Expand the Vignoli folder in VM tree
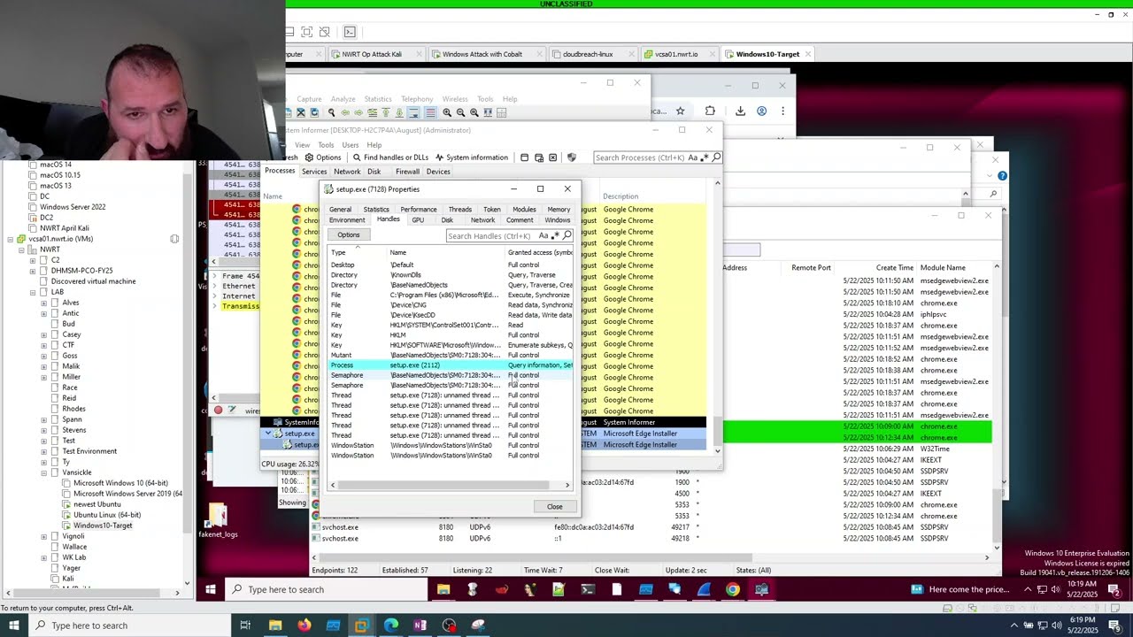This screenshot has height=637, width=1133. coord(43,536)
